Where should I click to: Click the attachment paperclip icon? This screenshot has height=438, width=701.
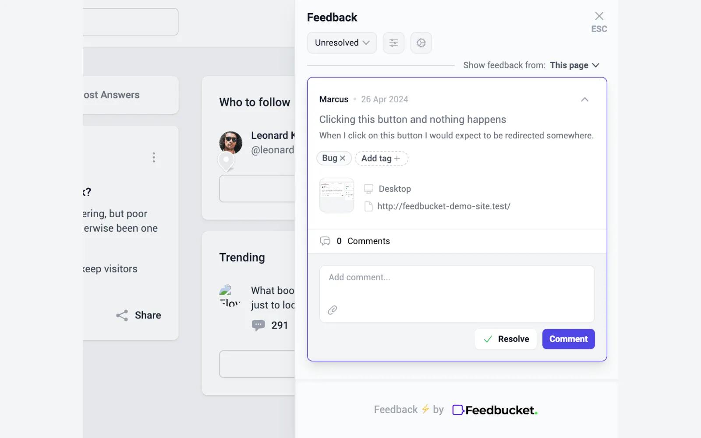[x=333, y=310]
